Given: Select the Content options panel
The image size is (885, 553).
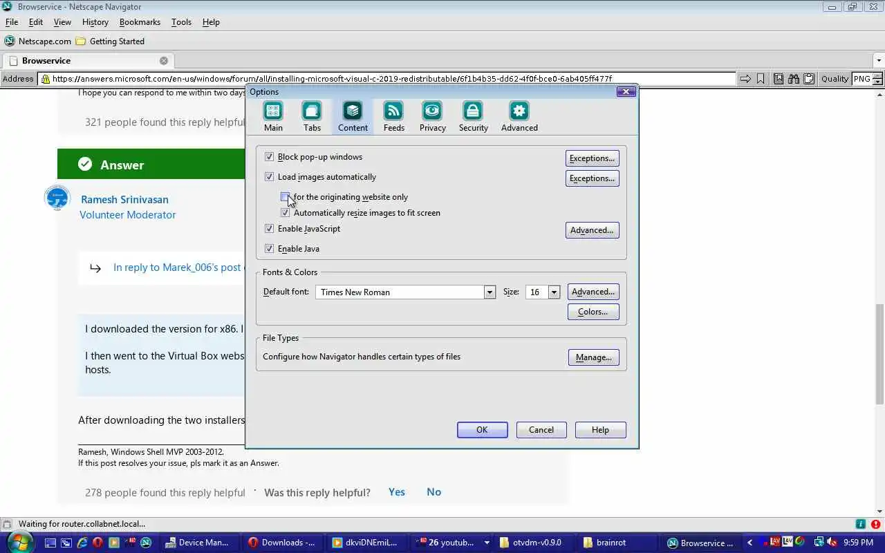Looking at the screenshot, I should (353, 116).
